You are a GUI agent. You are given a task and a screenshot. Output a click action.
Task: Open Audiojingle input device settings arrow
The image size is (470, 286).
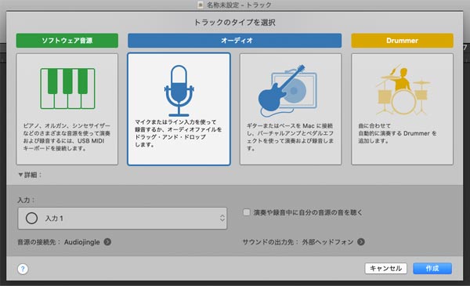(107, 241)
